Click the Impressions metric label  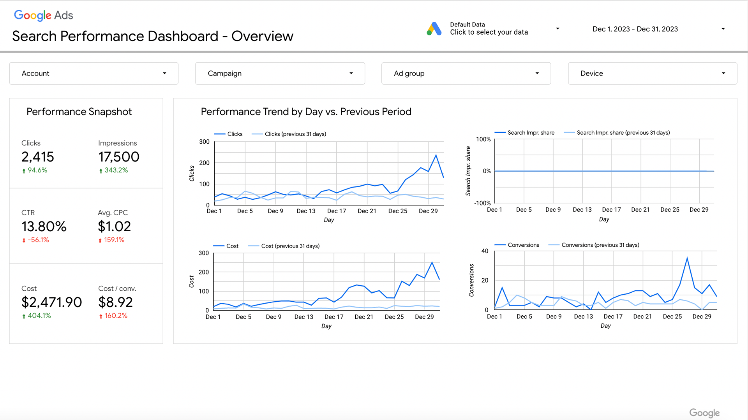118,143
